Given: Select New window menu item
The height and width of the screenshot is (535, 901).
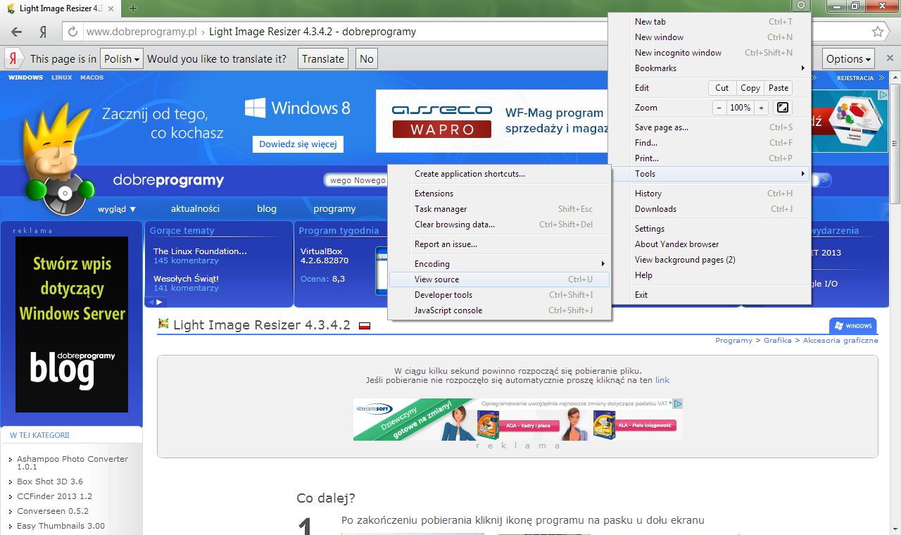Looking at the screenshot, I should tap(710, 37).
